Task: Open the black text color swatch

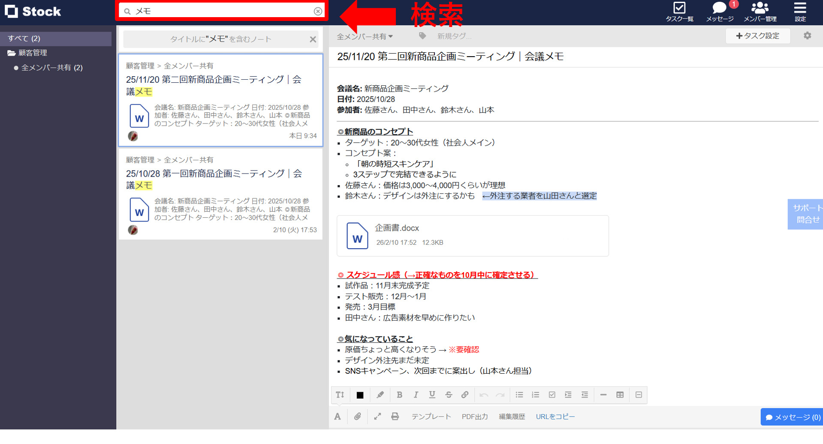Action: 360,395
